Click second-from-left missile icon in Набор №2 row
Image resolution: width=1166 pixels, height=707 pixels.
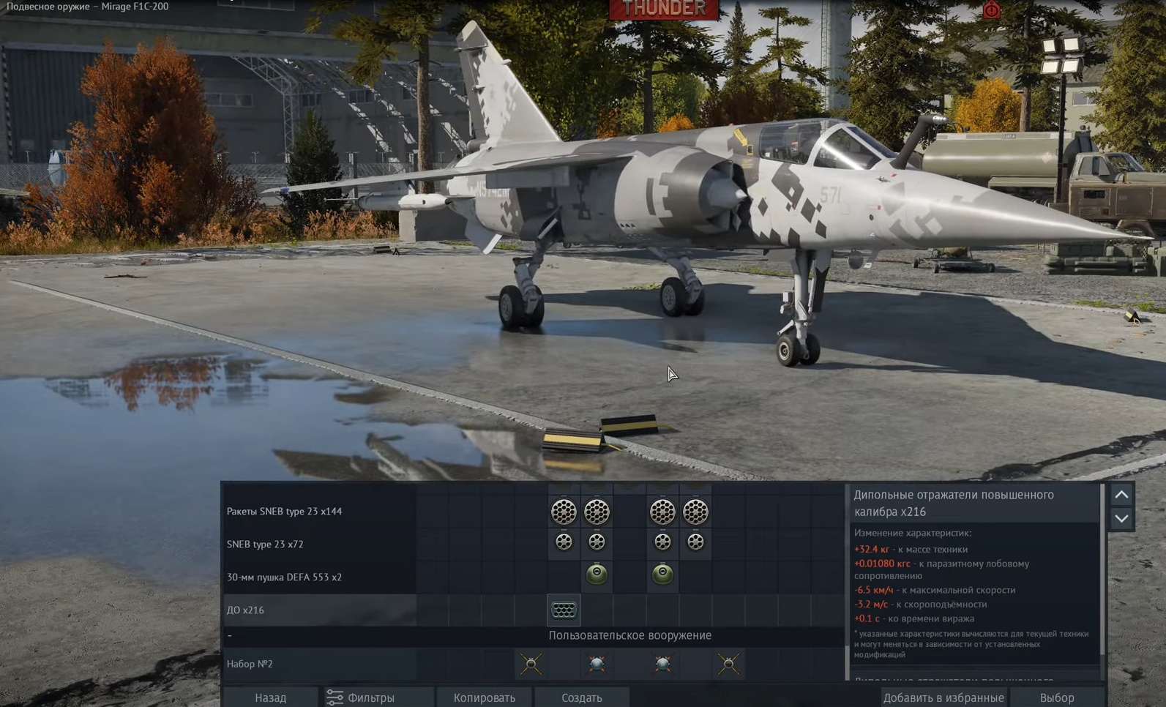597,664
